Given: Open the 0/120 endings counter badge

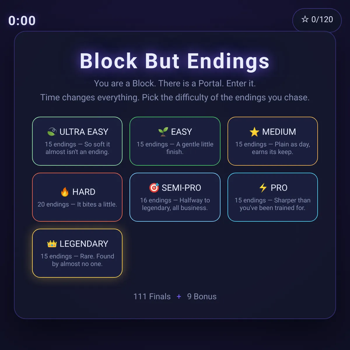Looking at the screenshot, I should (x=317, y=20).
